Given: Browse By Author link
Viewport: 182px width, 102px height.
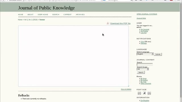Looking at the screenshot, I should pyautogui.click(x=144, y=80).
